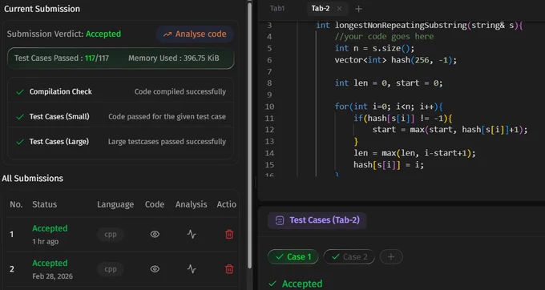Place cursor on line 12 start = max code

450,130
